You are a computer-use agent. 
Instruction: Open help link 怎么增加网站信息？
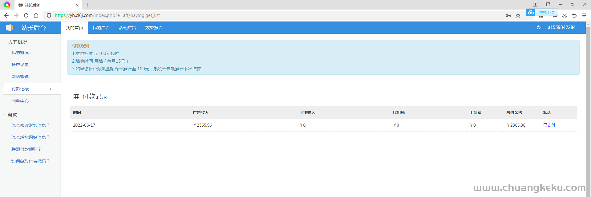(30, 137)
